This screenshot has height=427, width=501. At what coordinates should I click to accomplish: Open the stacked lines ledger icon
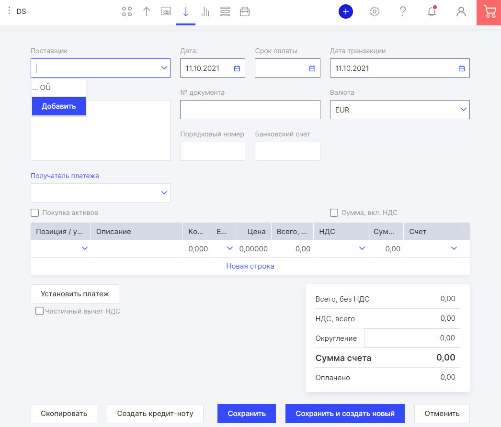pyautogui.click(x=225, y=12)
